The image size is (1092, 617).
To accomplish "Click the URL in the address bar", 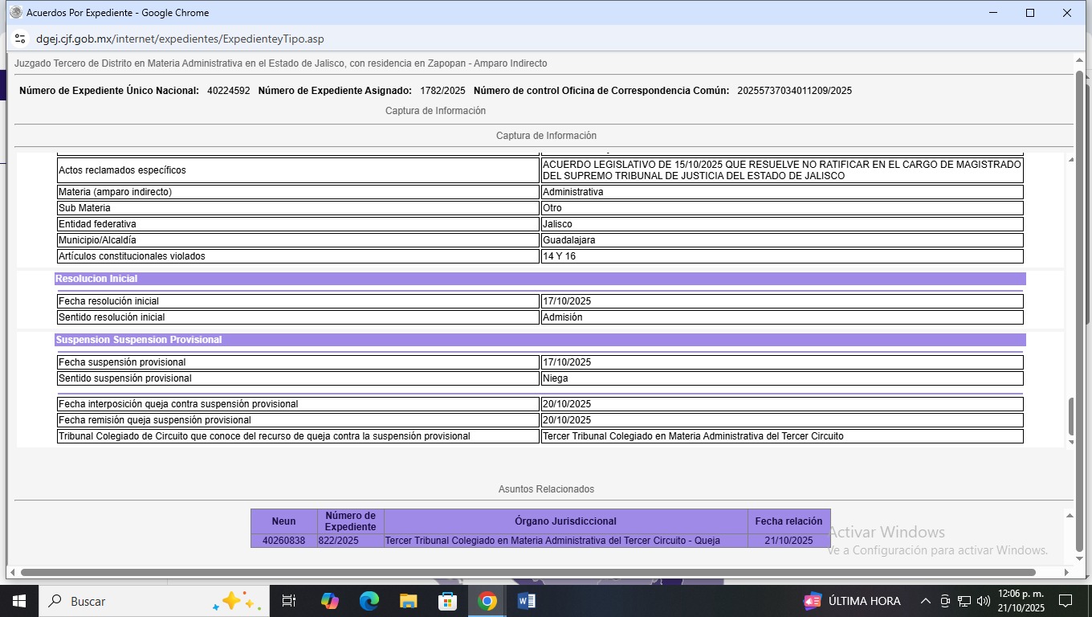I will [x=180, y=39].
